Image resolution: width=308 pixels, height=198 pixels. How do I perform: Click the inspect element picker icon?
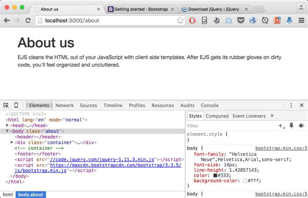click(x=6, y=105)
